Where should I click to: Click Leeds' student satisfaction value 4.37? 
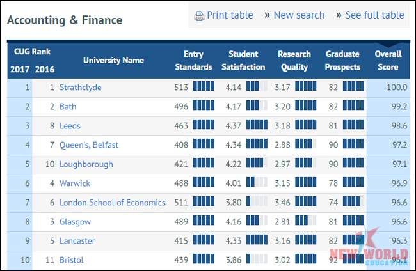[234, 125]
